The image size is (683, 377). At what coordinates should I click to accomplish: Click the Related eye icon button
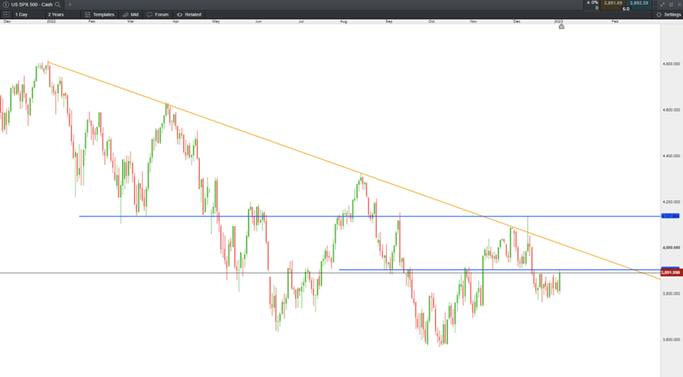coord(189,14)
